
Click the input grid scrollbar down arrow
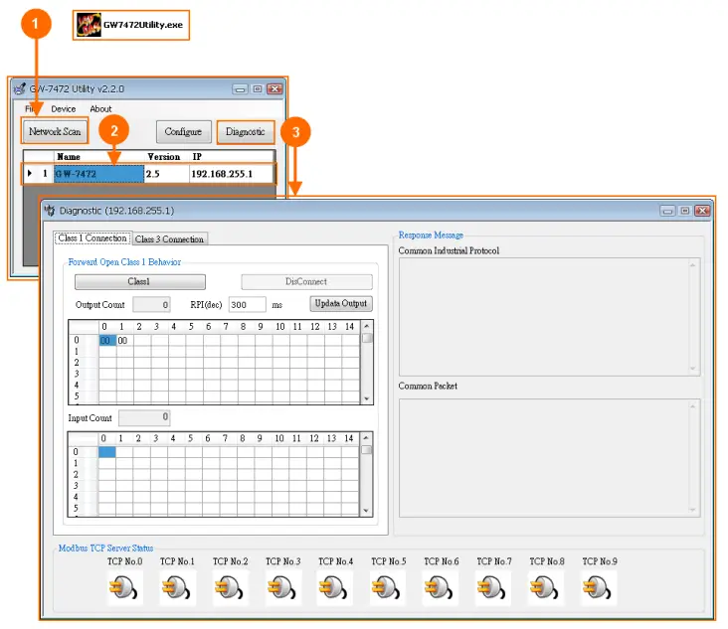(x=366, y=510)
